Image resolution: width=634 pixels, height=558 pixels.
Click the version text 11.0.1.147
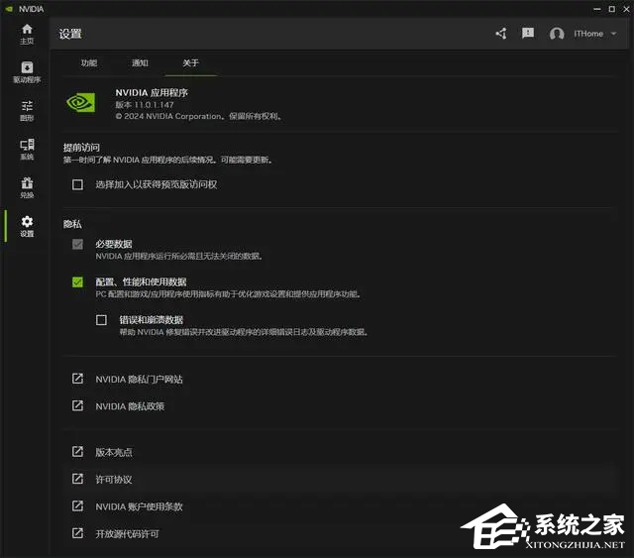point(154,105)
